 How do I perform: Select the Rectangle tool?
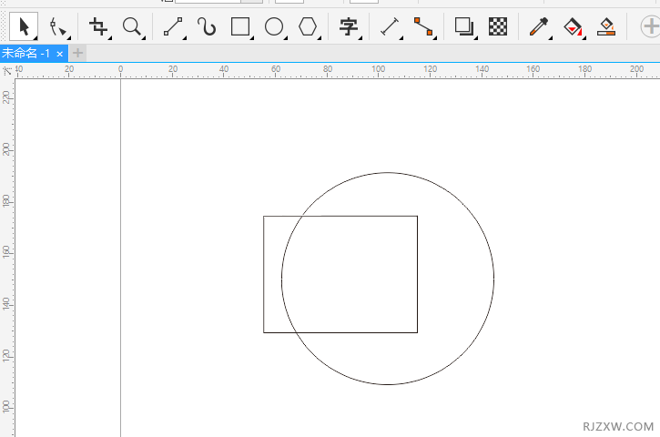pyautogui.click(x=240, y=27)
